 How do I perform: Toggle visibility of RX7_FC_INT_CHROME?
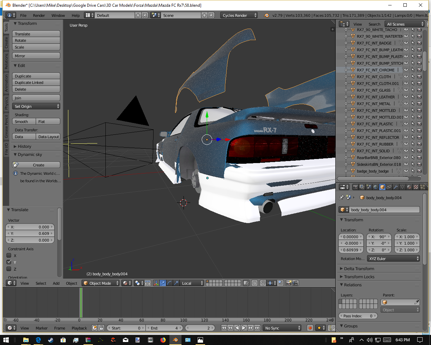[406, 70]
